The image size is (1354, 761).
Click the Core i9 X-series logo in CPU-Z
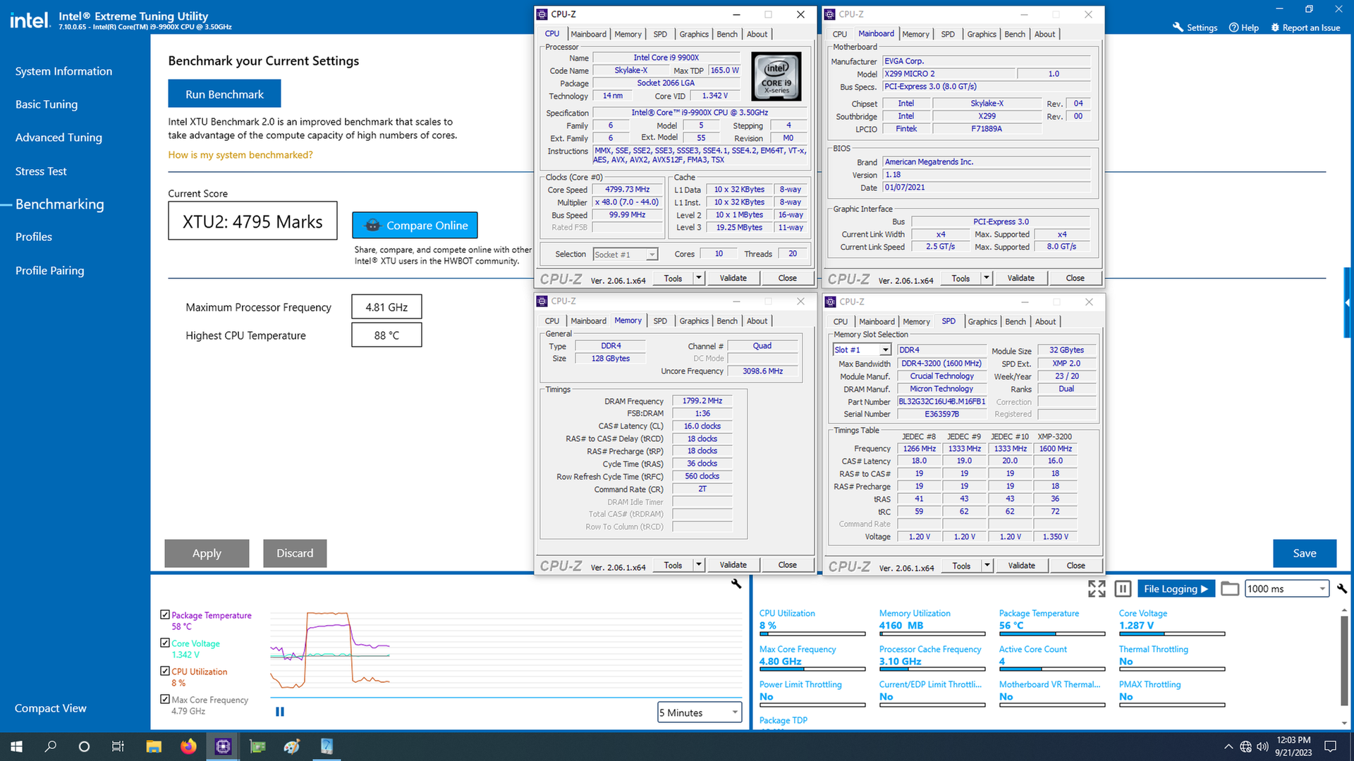pos(776,77)
